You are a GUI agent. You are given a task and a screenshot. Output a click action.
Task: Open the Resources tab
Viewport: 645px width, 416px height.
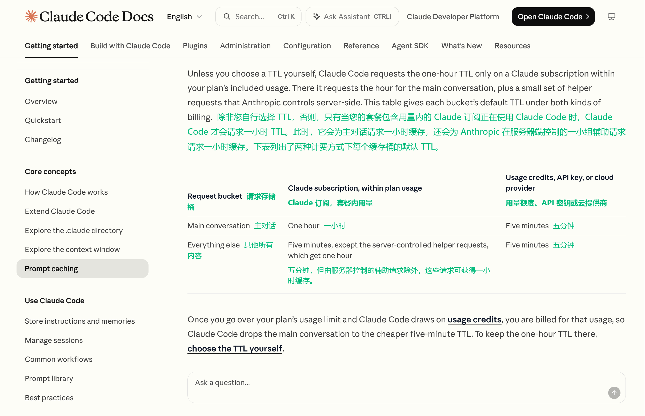click(x=512, y=46)
